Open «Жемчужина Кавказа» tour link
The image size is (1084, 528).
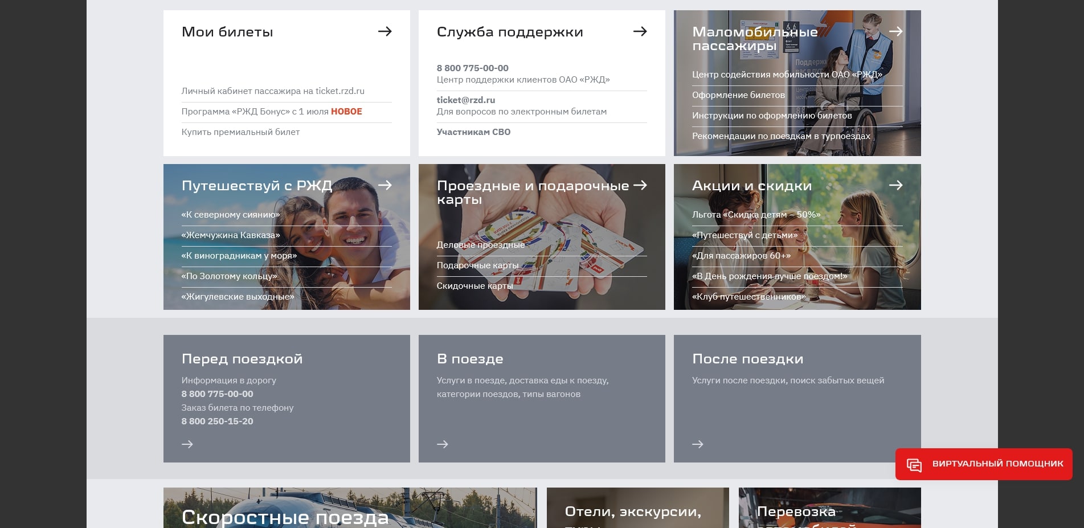tap(231, 235)
